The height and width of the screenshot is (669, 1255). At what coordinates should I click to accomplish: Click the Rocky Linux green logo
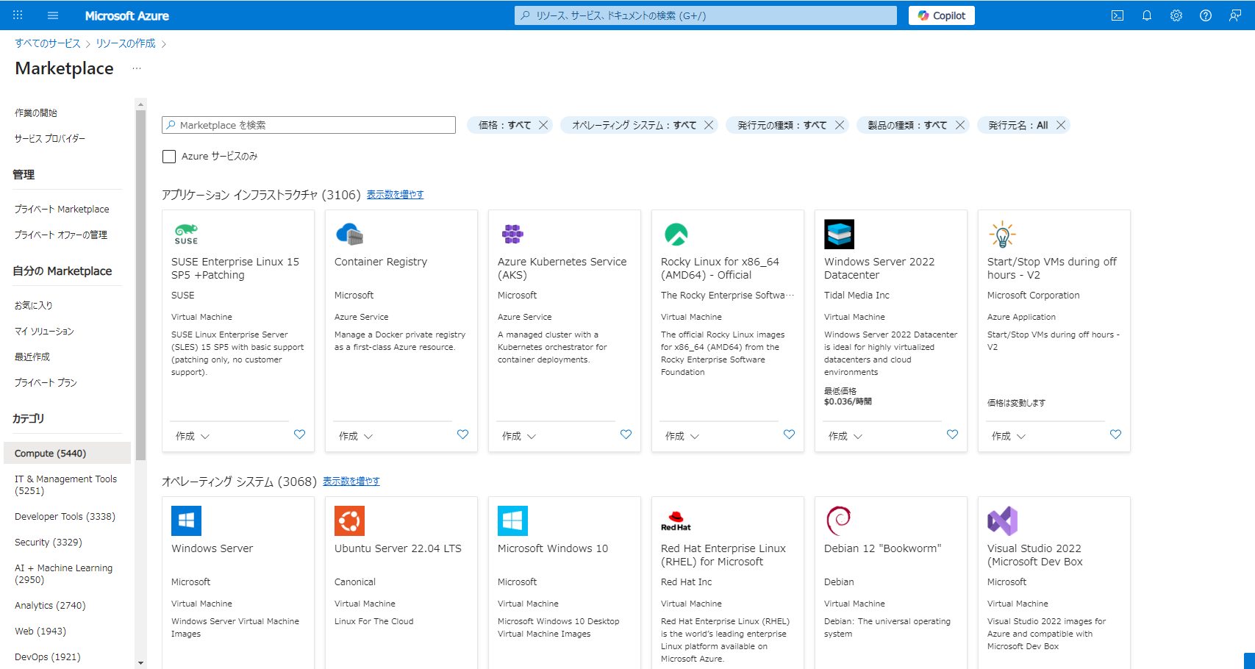676,234
